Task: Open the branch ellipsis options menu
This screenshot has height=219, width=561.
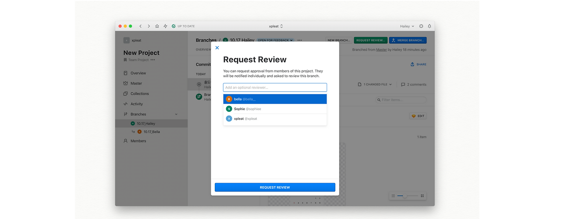Action: click(x=300, y=40)
